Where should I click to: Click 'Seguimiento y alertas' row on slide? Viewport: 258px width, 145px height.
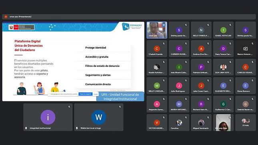pyautogui.click(x=104, y=75)
